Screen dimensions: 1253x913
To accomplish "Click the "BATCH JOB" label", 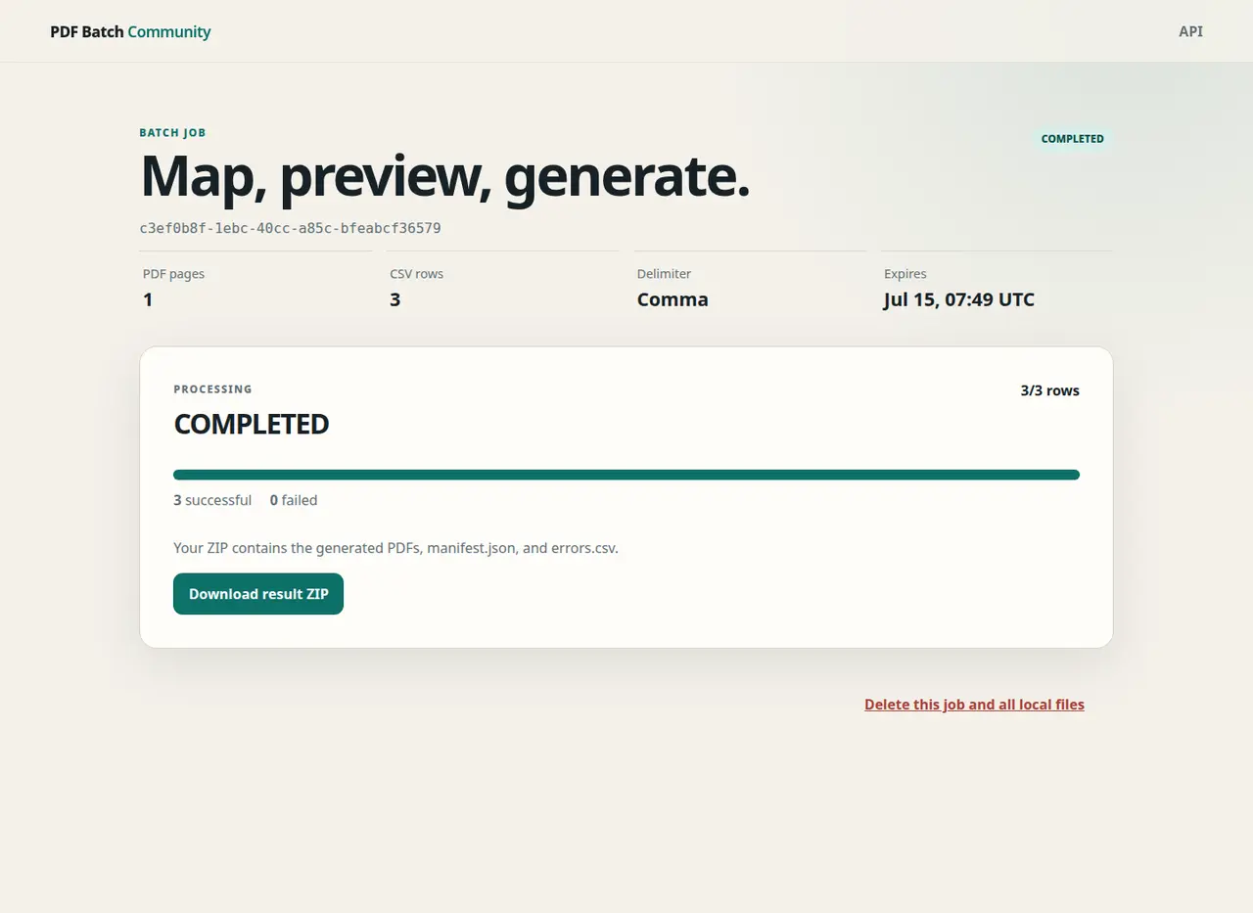I will tap(173, 133).
